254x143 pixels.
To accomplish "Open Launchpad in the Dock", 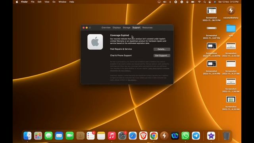I will (x=38, y=136).
